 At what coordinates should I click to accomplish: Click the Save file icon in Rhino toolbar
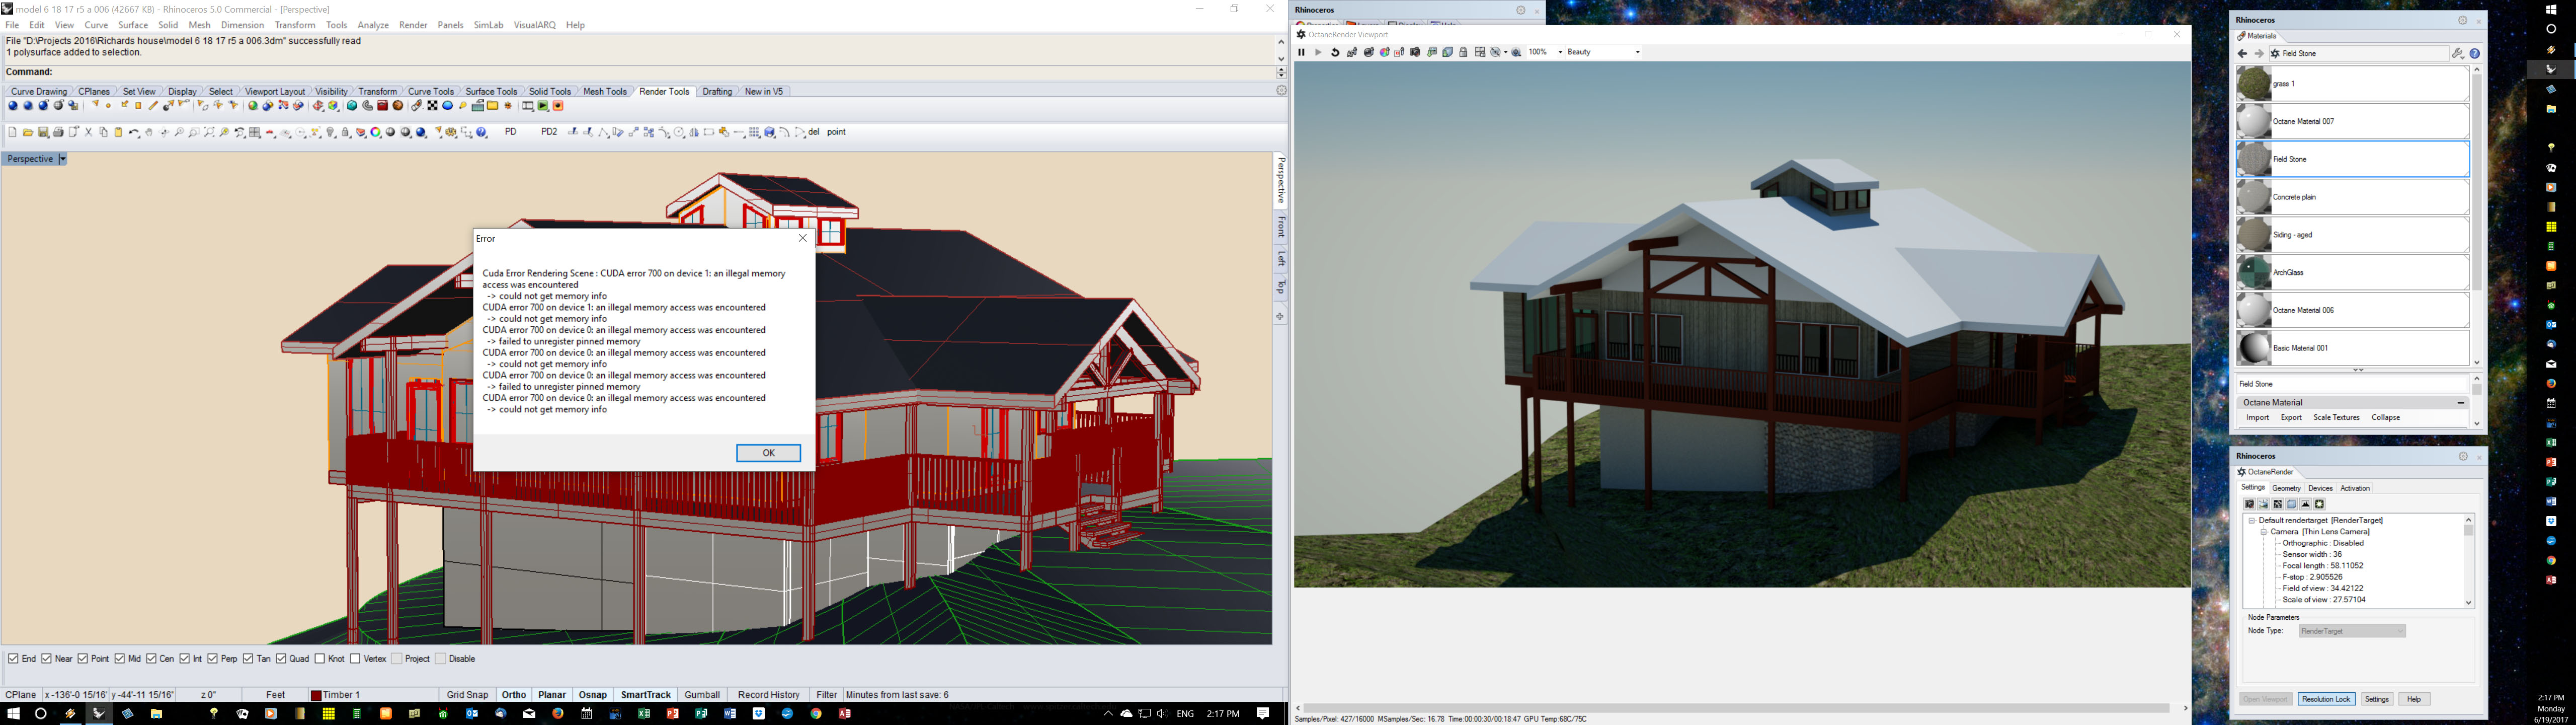43,132
